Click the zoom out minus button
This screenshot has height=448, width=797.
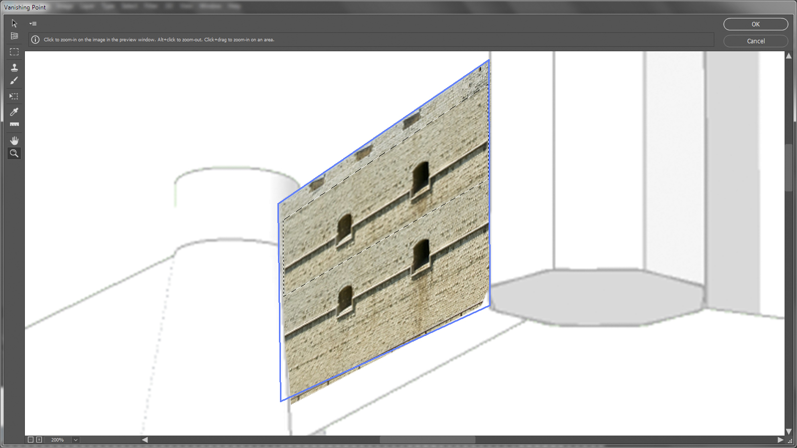tap(30, 440)
